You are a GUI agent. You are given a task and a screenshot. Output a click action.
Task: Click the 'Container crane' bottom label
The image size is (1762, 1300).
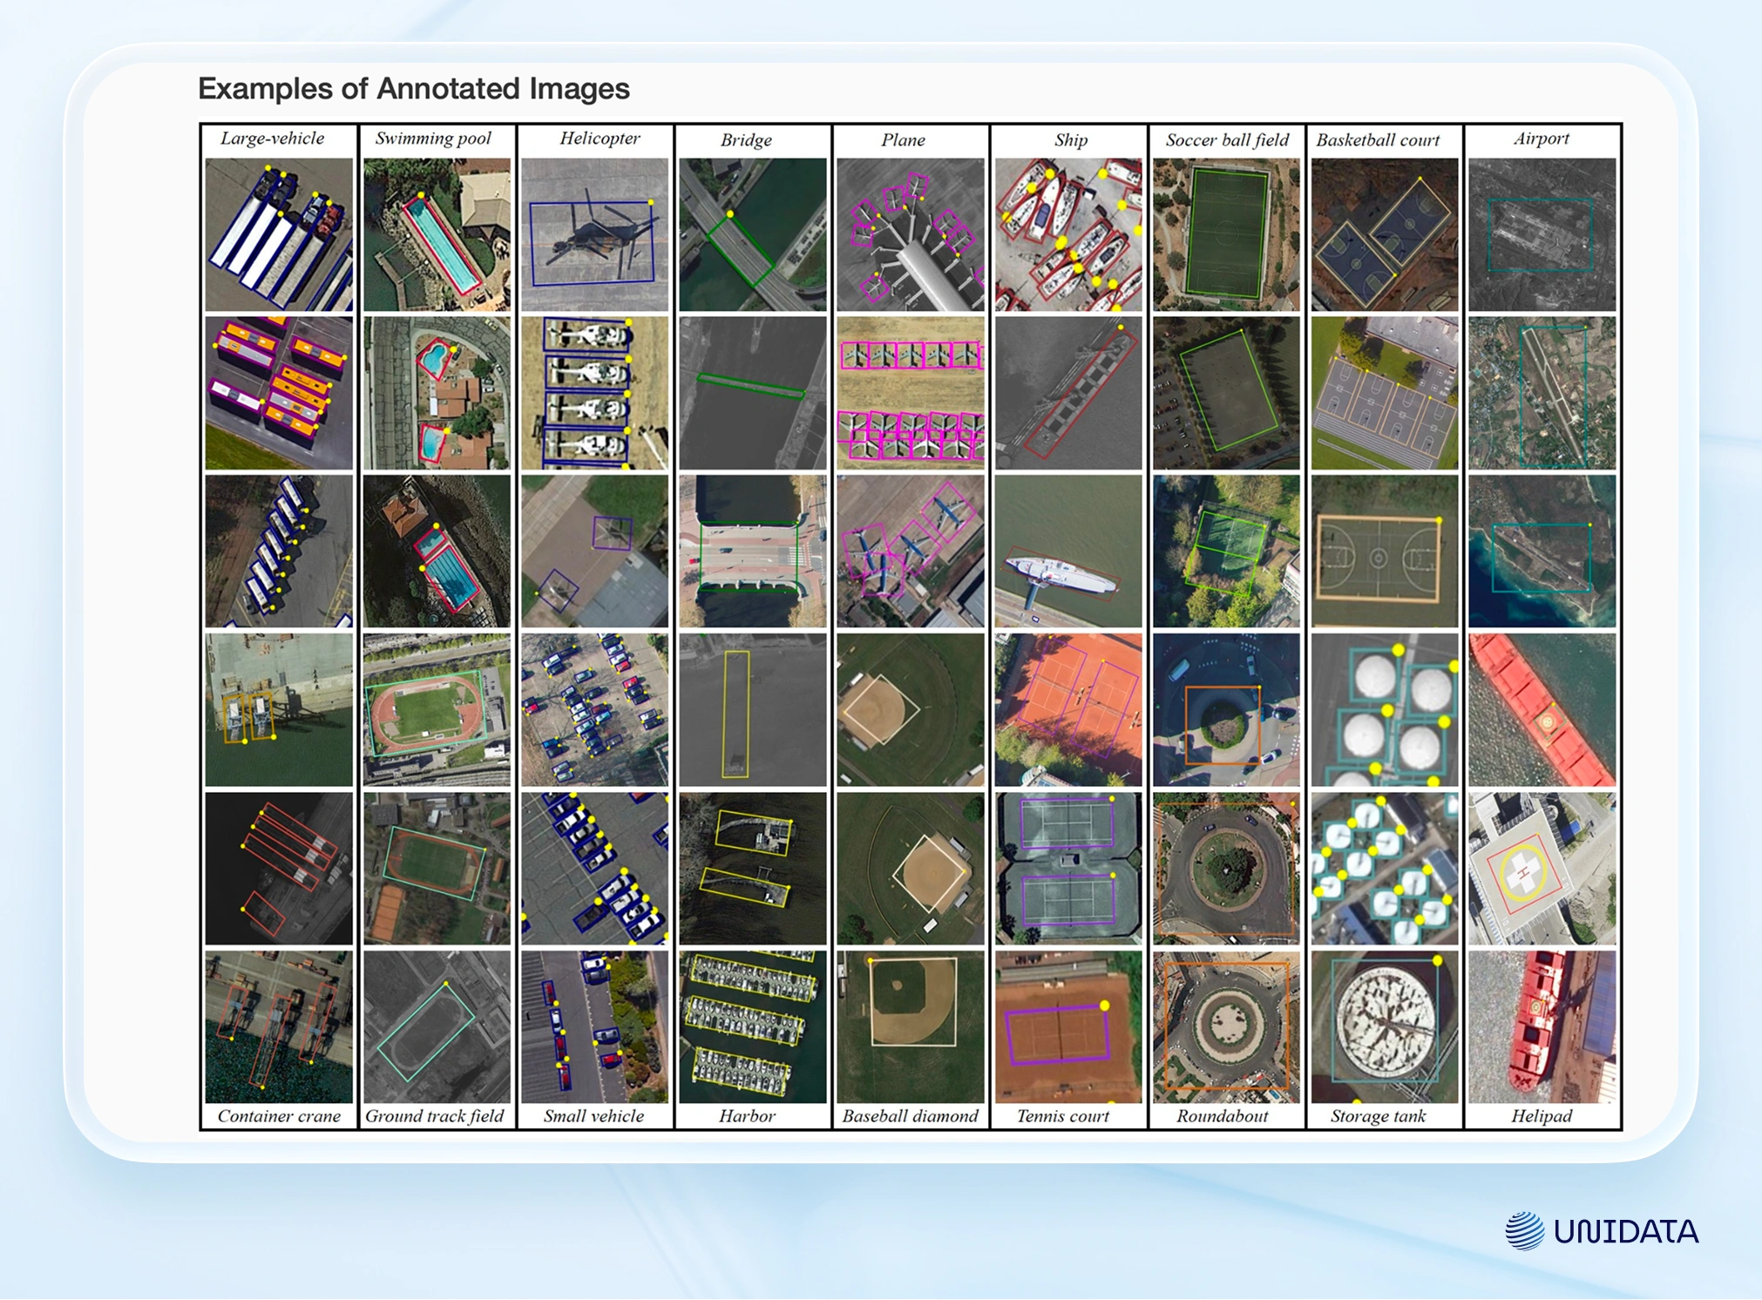tap(279, 1116)
